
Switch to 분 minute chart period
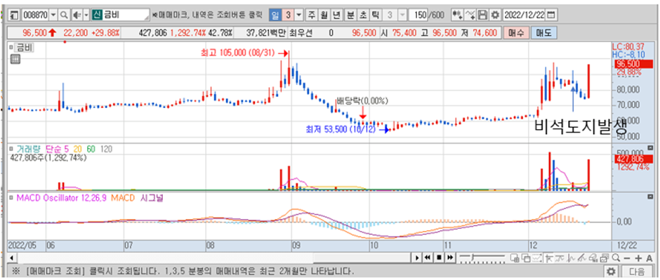pyautogui.click(x=350, y=15)
